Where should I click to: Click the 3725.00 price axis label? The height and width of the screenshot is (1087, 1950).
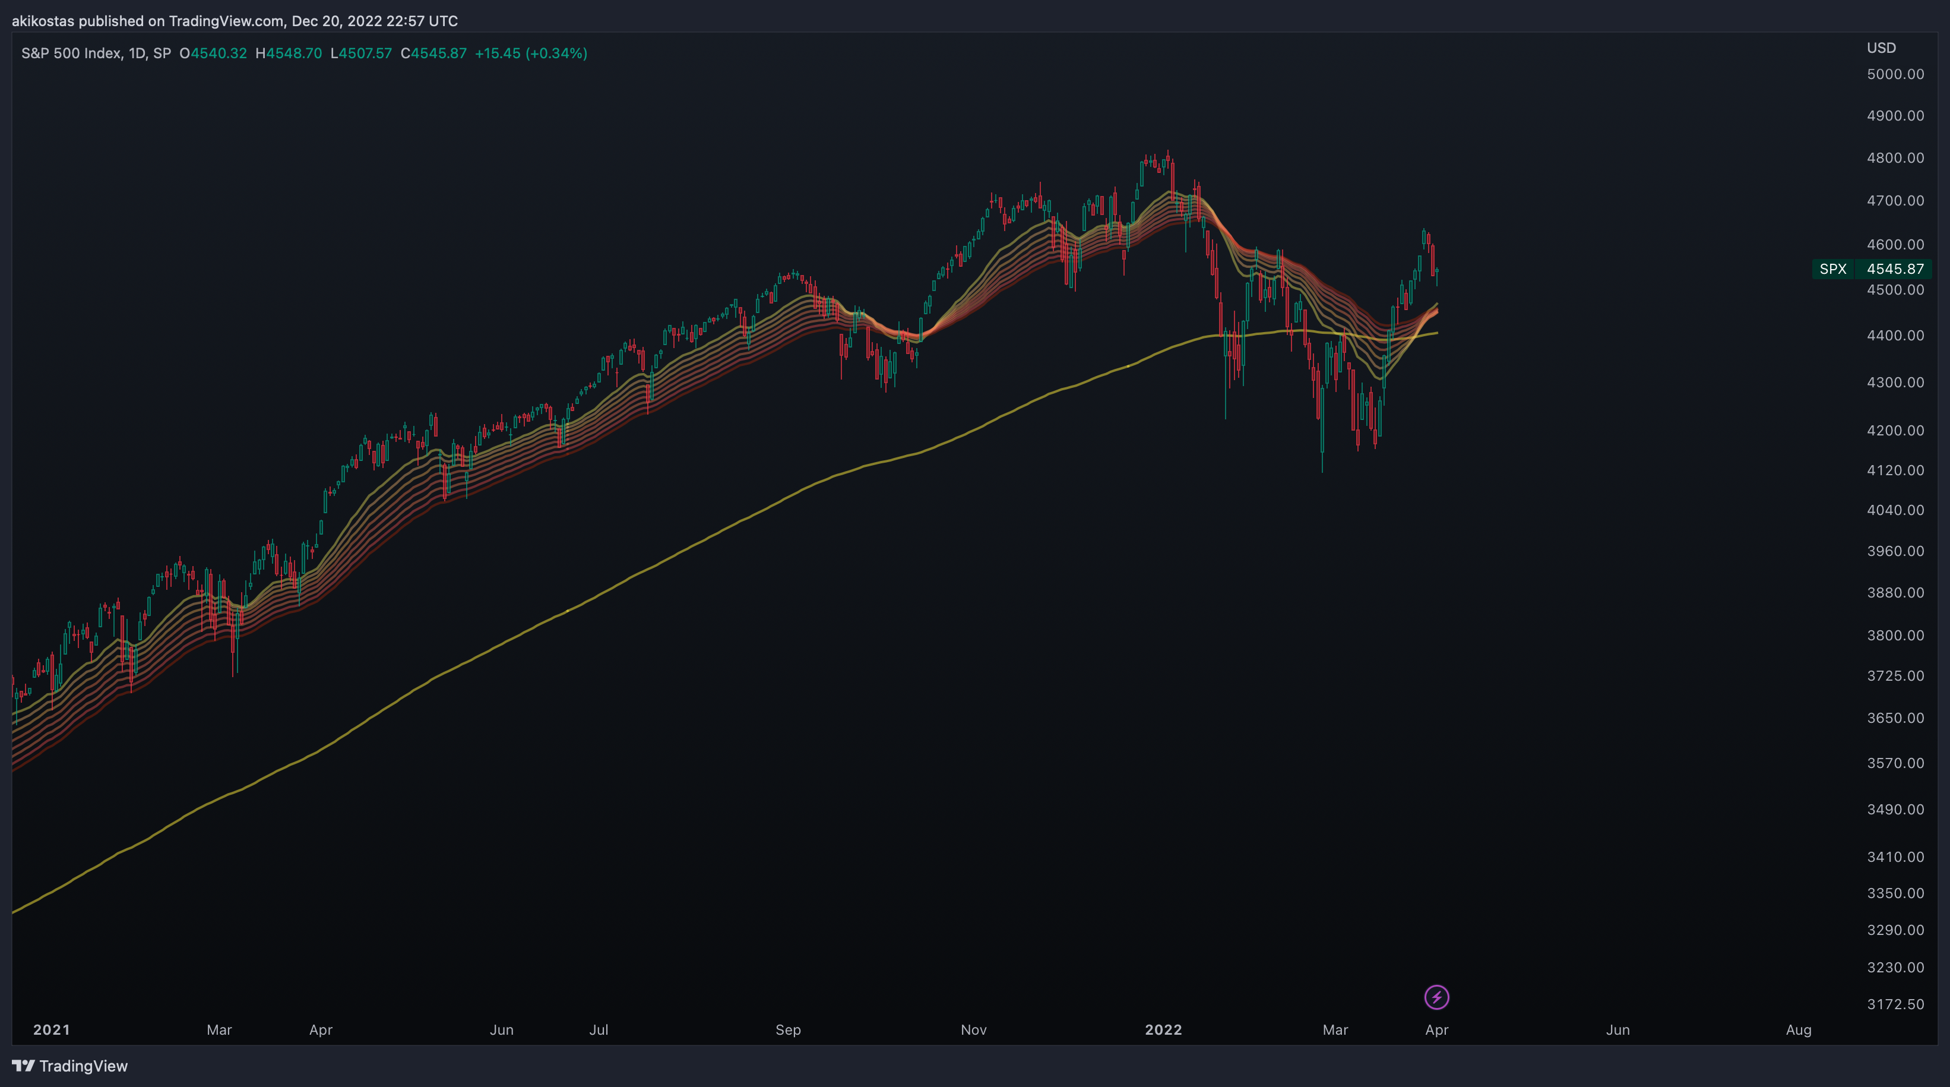(x=1895, y=676)
